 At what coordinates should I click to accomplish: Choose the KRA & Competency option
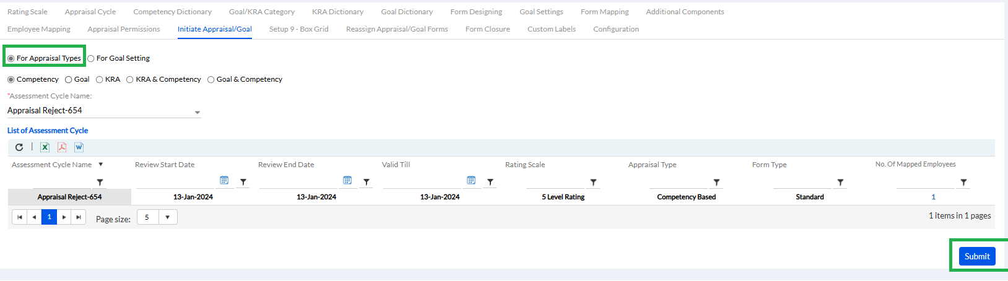[x=130, y=80]
